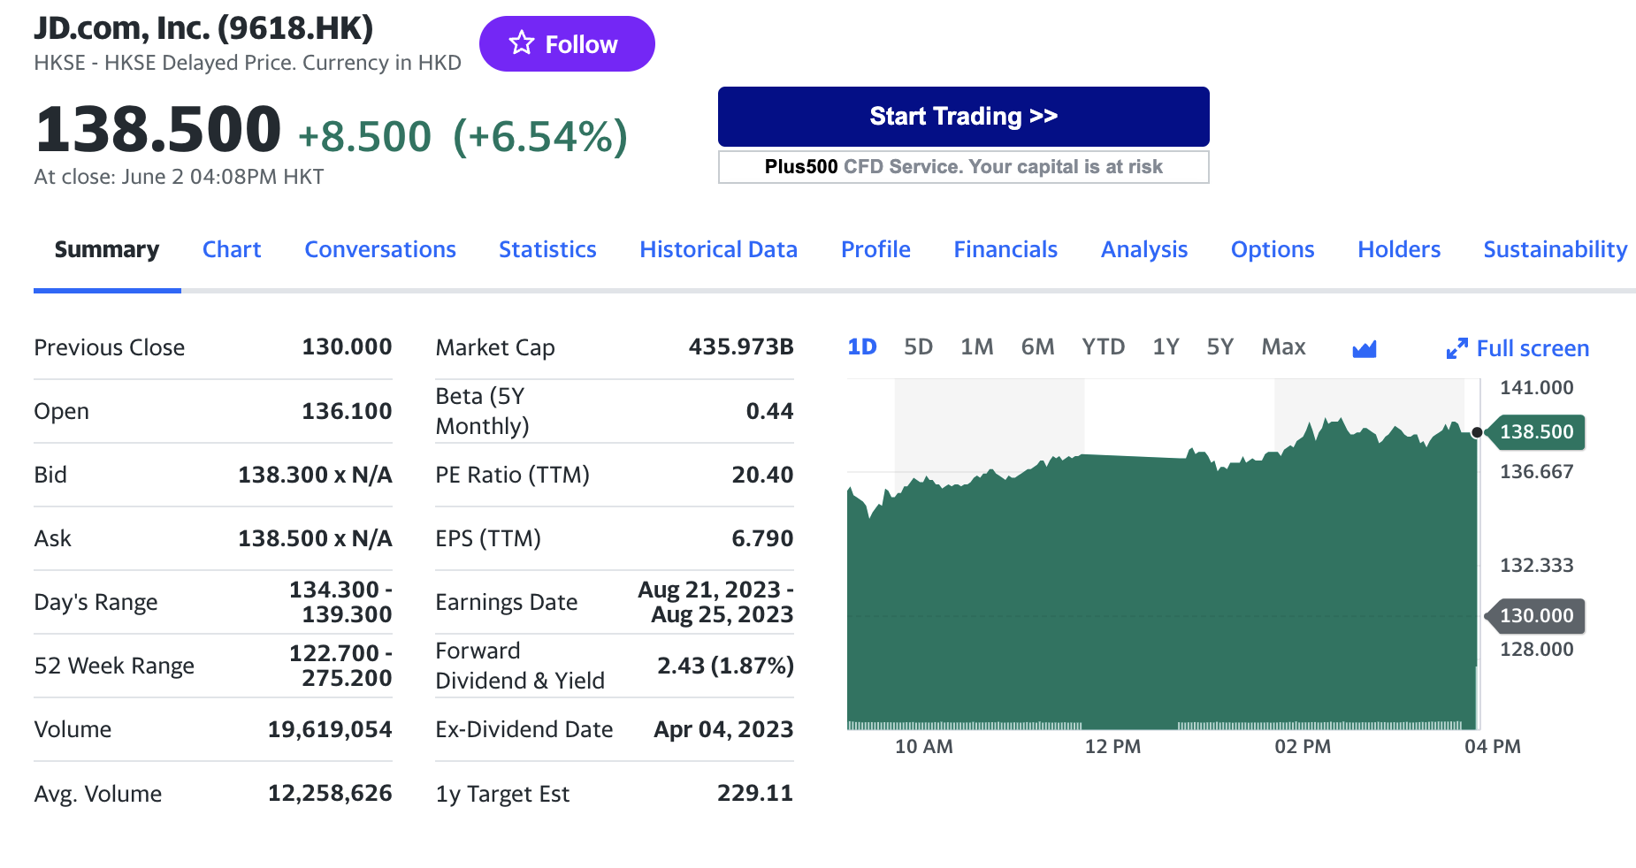Click the 02 PM chart axis label
1636x868 pixels.
coord(1303,747)
